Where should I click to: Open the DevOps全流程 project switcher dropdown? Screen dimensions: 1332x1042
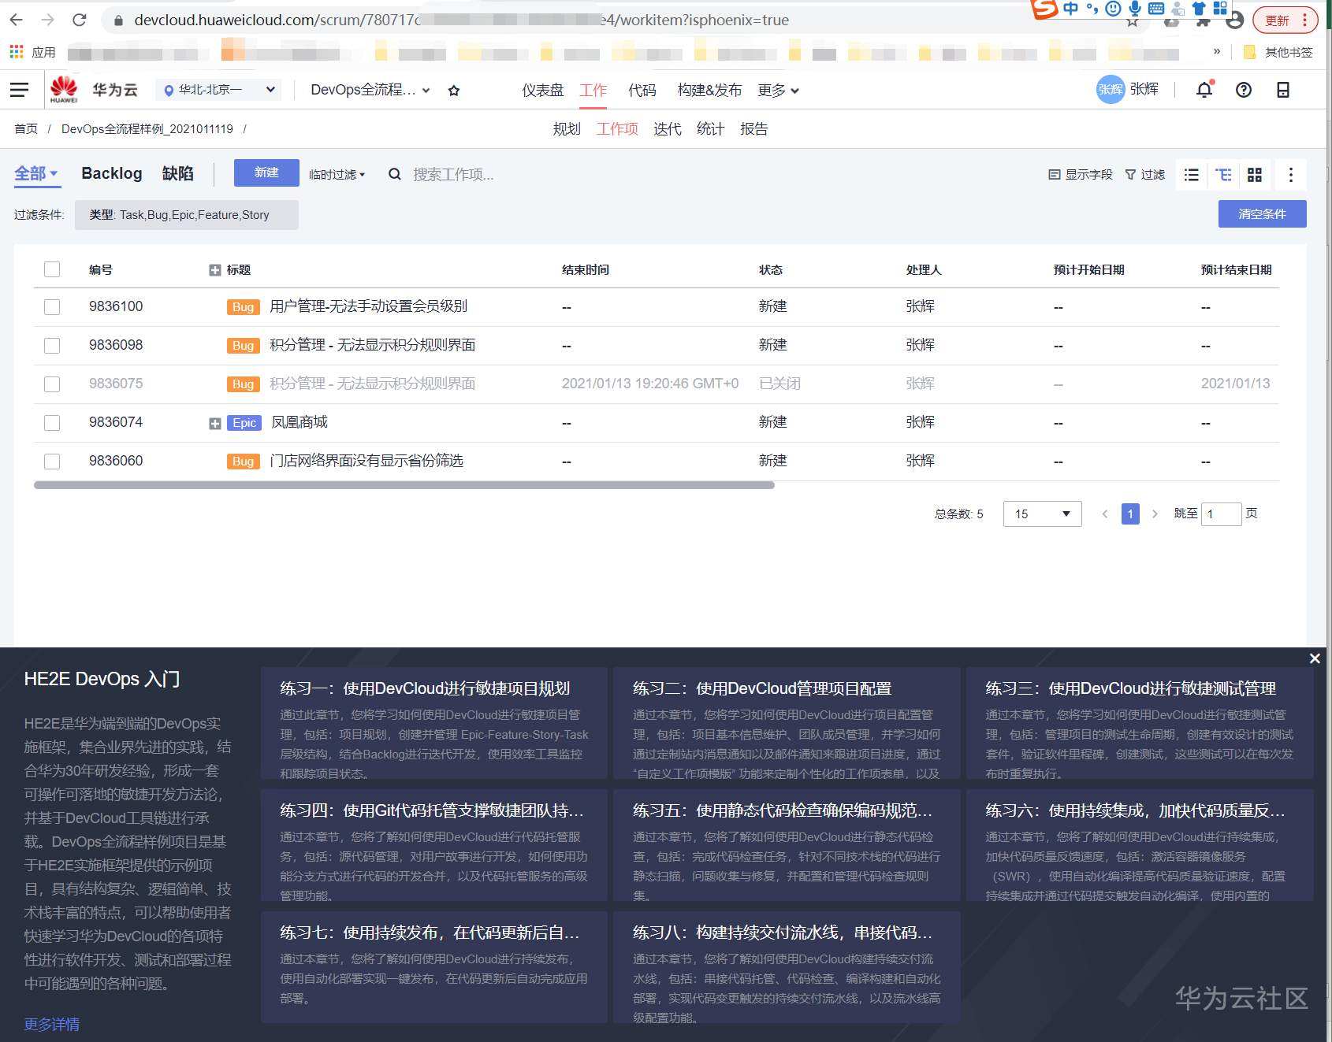tap(370, 90)
